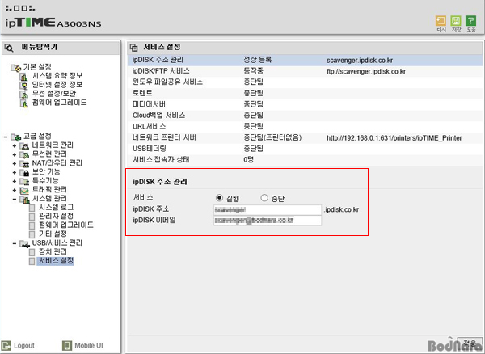485x354 pixels.
Task: Open 관리자 설정 in the tree
Action: [56, 216]
